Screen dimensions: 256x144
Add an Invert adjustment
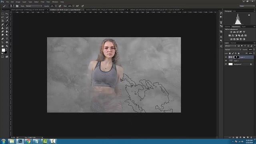tap(231, 39)
